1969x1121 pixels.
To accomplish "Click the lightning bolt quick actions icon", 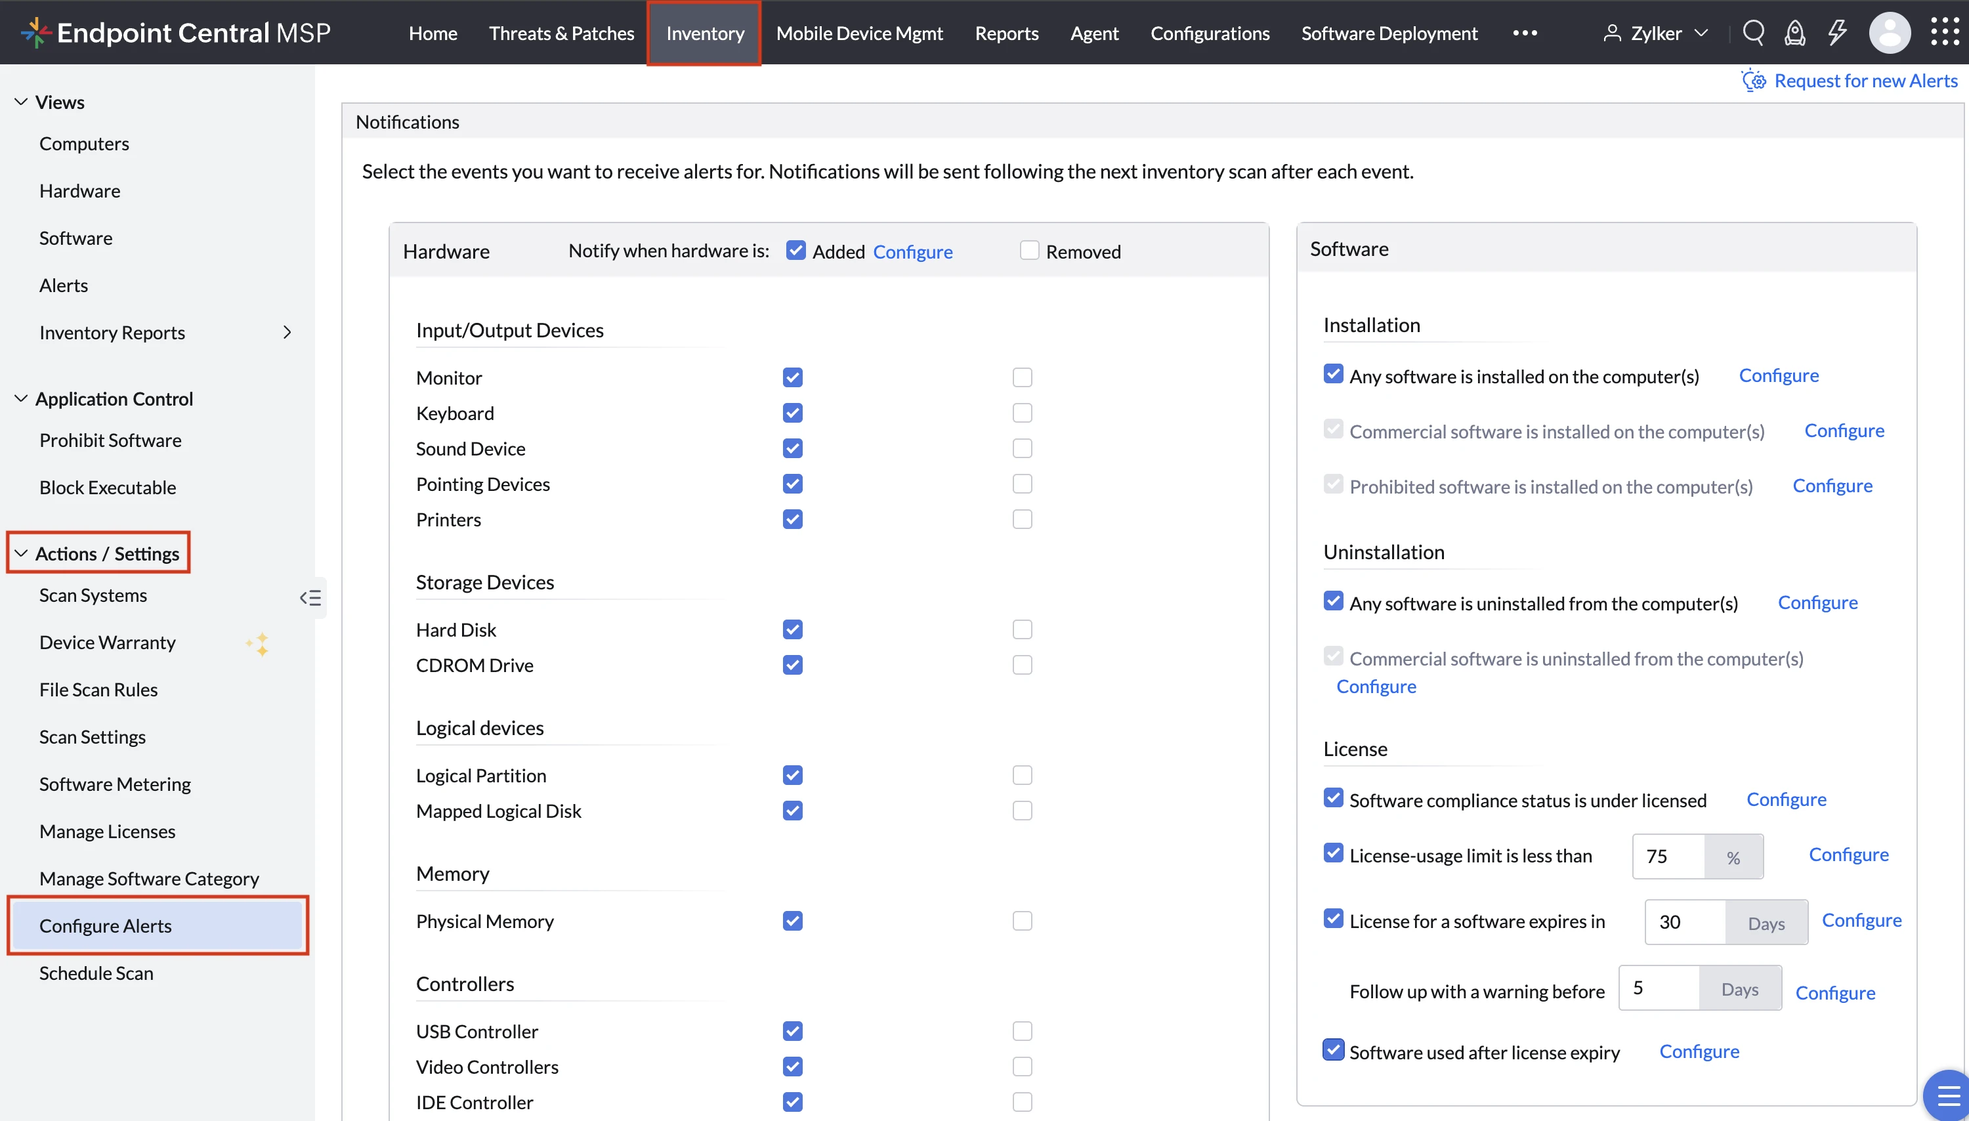I will point(1836,33).
